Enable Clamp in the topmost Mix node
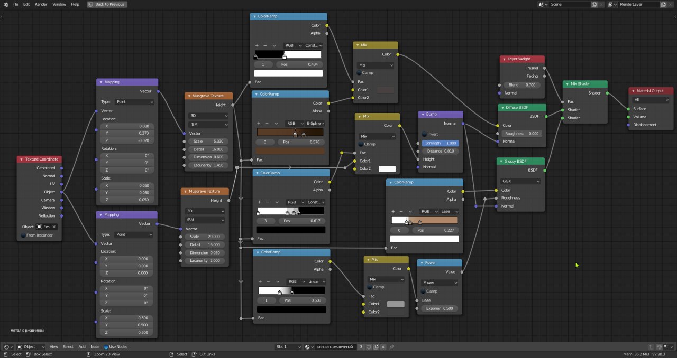The width and height of the screenshot is (677, 358). [x=359, y=72]
